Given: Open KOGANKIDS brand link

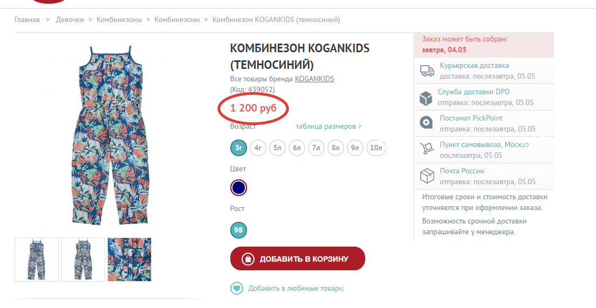Looking at the screenshot, I should pyautogui.click(x=314, y=79).
